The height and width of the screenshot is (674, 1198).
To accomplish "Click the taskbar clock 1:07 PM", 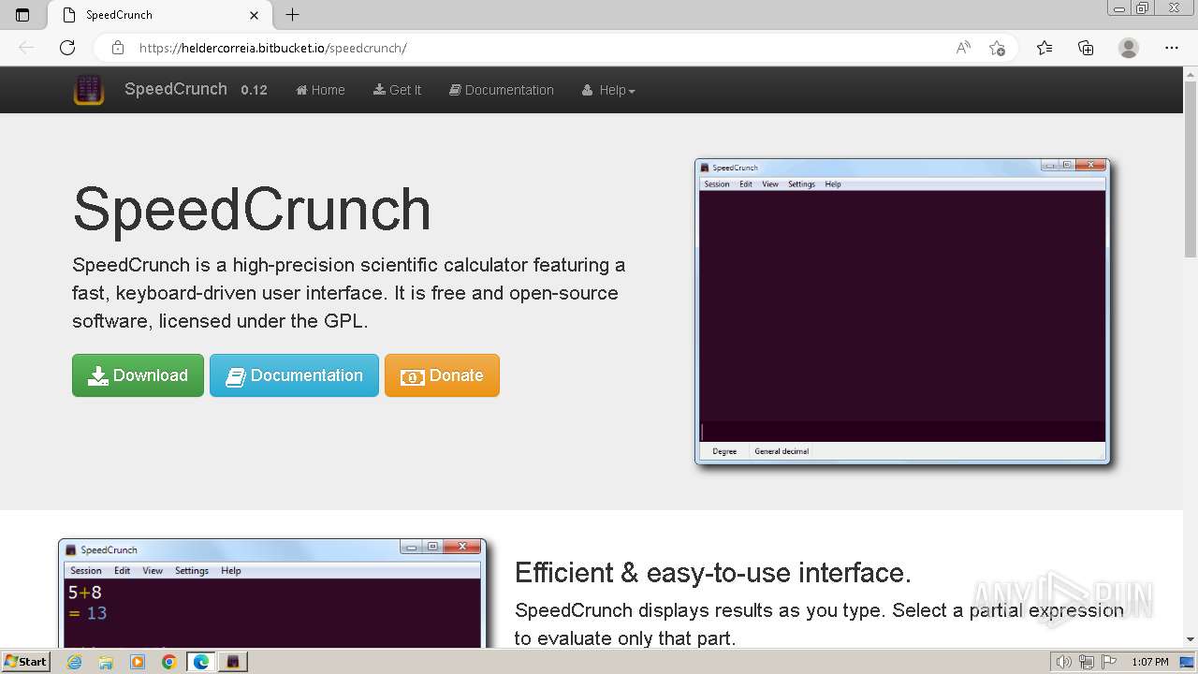I will click(x=1150, y=662).
